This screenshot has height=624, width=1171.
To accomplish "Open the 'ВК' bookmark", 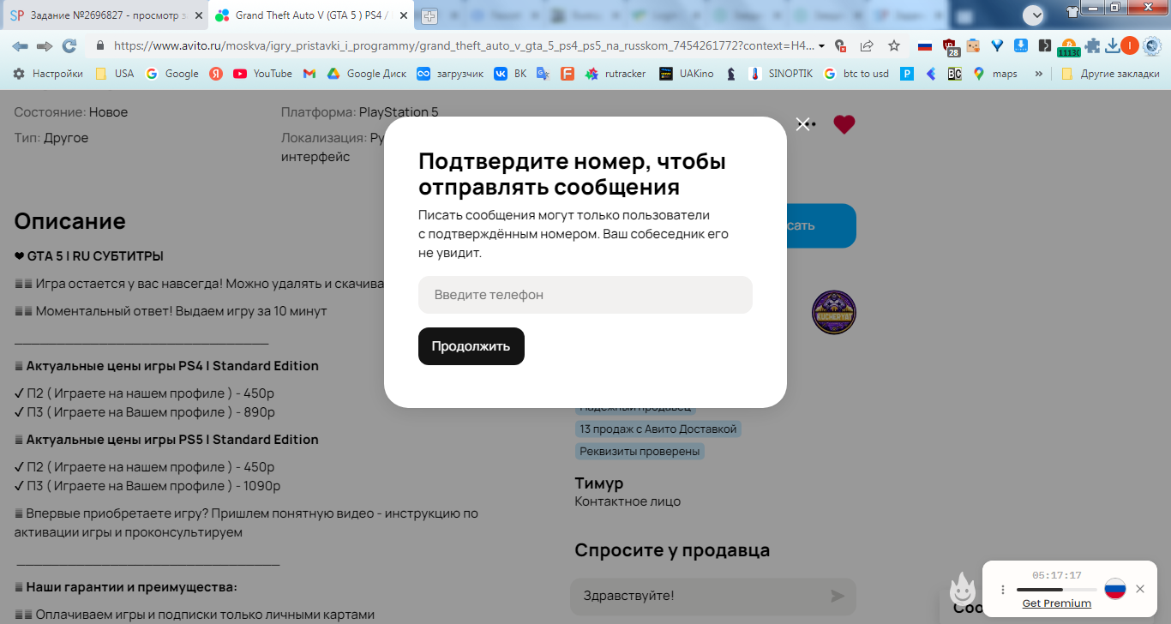I will (510, 74).
